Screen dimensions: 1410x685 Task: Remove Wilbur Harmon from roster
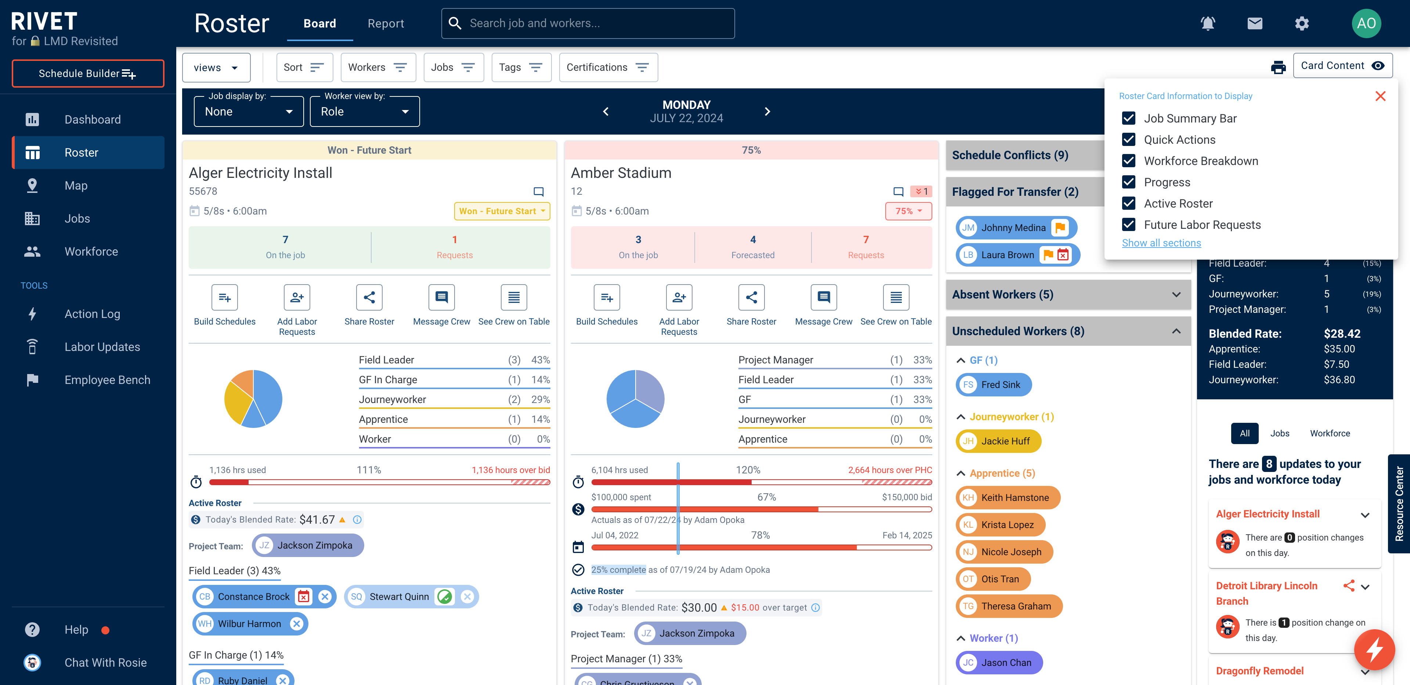coord(296,624)
